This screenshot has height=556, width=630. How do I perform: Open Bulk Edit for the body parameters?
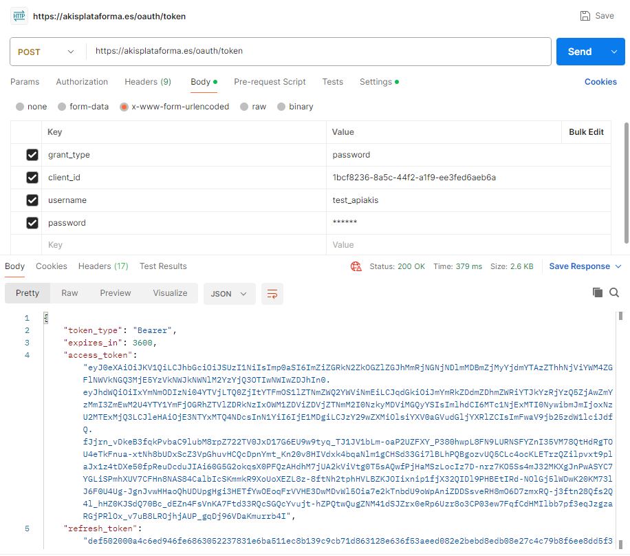(x=586, y=131)
